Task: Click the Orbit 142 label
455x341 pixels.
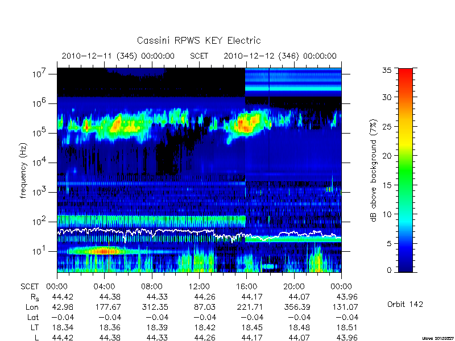Action: 405,304
